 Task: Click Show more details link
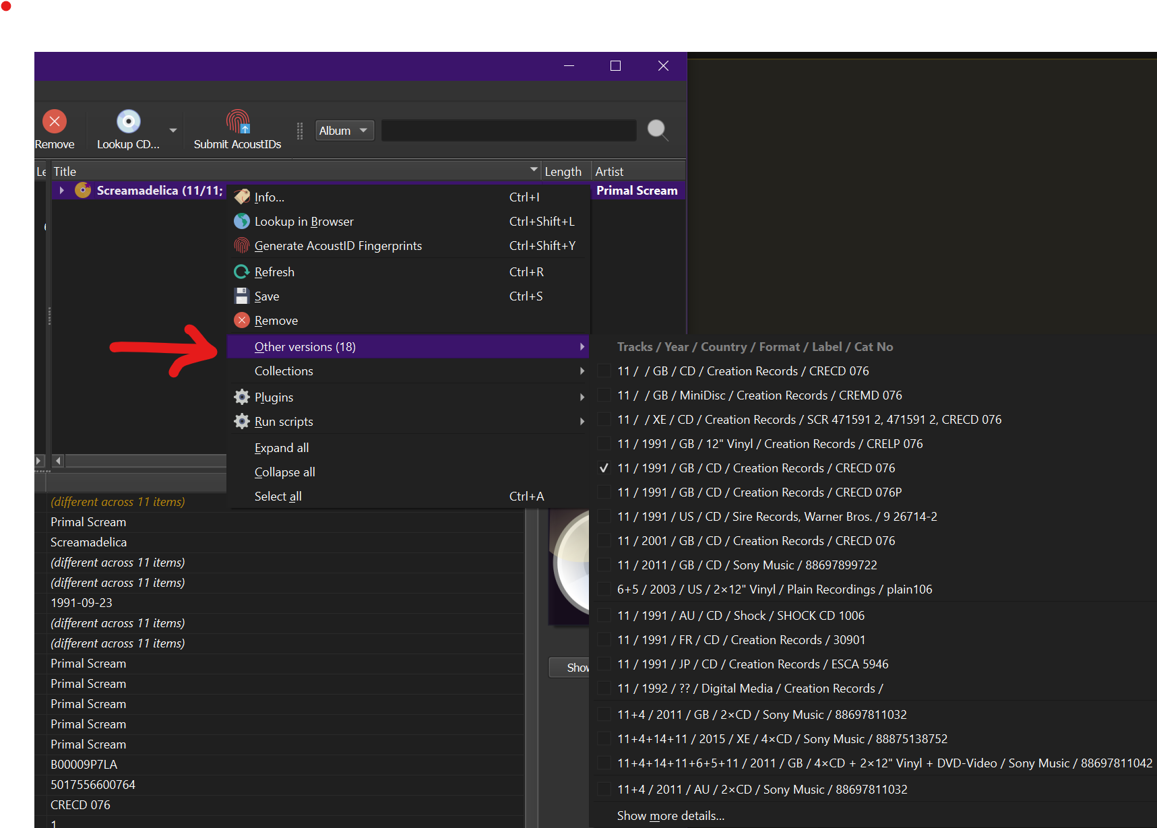click(670, 816)
